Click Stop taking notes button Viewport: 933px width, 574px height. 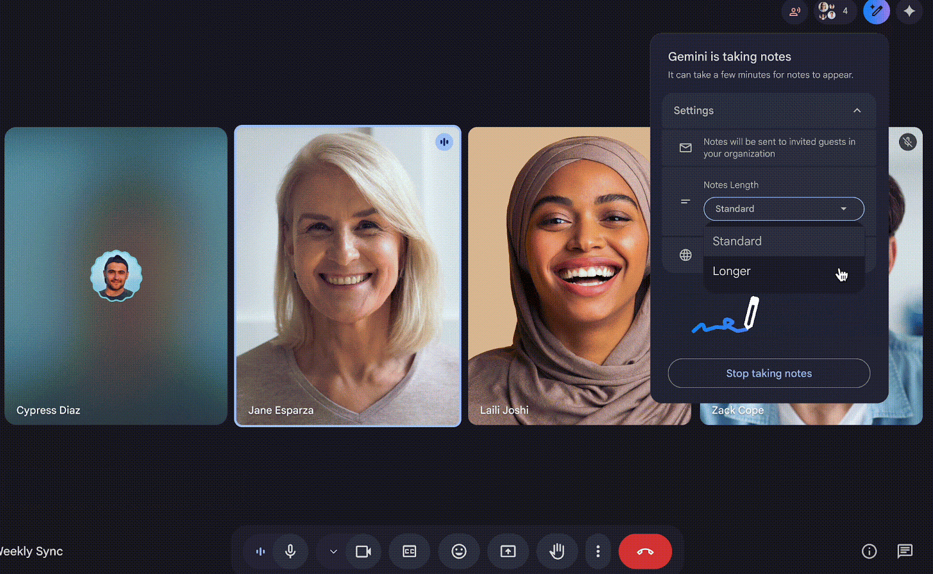coord(768,373)
